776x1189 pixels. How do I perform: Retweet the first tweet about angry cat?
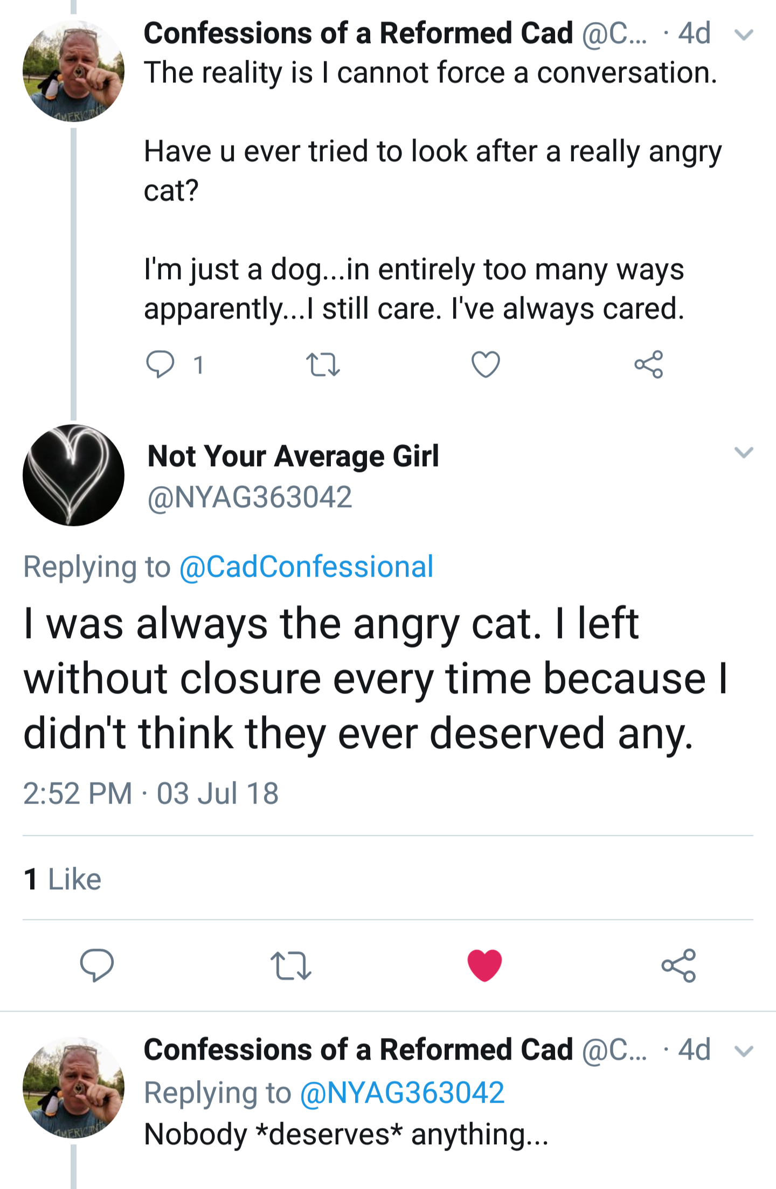[323, 364]
